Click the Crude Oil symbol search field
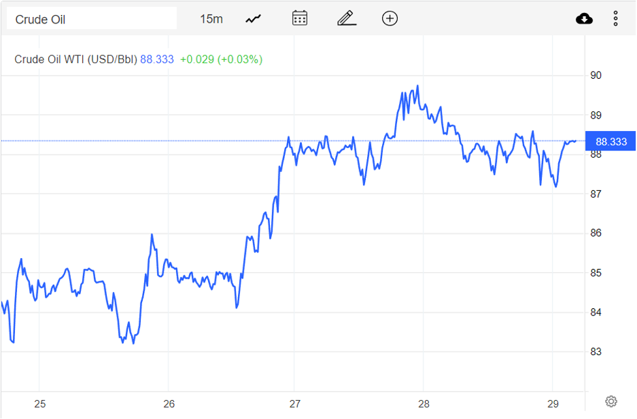 point(91,19)
